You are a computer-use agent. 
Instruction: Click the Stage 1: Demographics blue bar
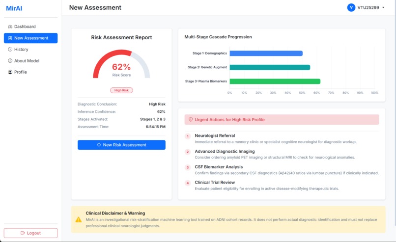pos(266,53)
